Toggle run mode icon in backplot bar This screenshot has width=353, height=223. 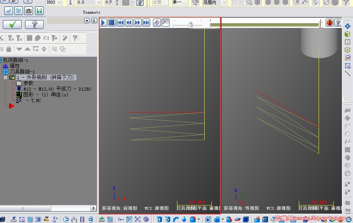(x=166, y=23)
